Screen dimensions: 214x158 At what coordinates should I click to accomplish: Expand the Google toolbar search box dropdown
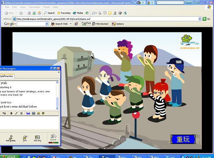47,24
